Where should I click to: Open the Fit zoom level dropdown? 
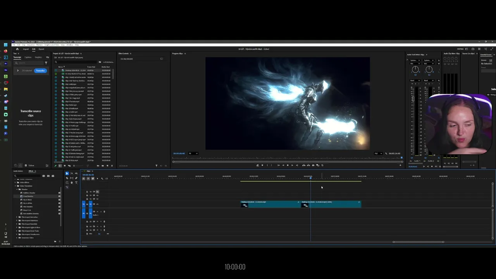coord(193,153)
